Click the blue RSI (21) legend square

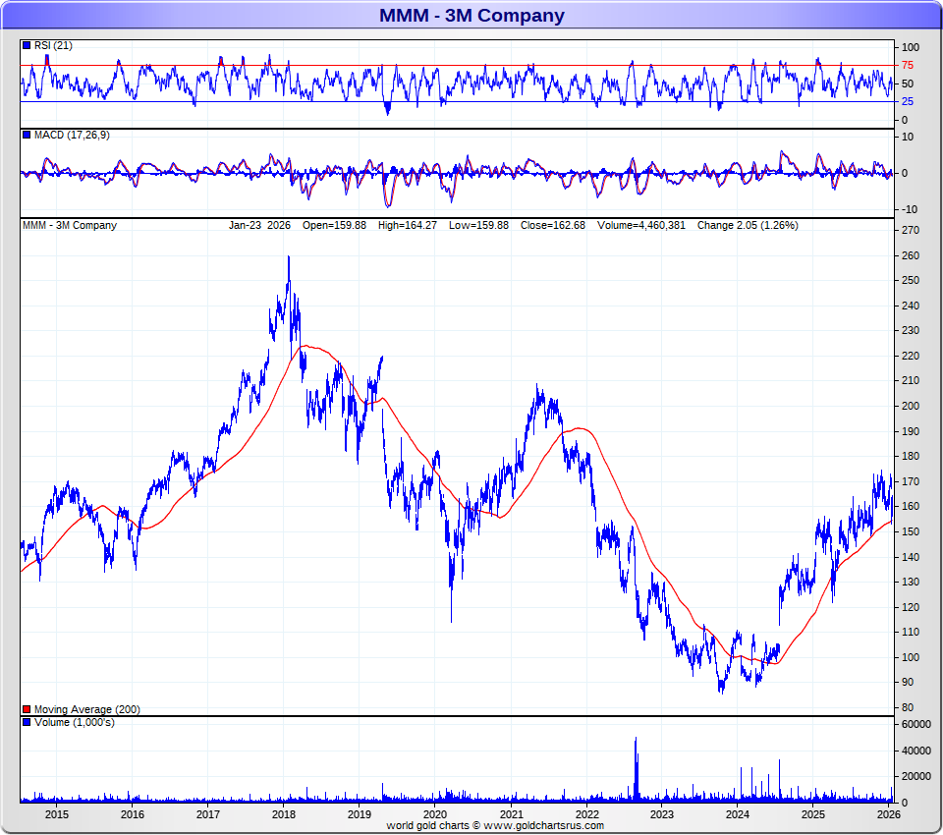click(x=27, y=45)
